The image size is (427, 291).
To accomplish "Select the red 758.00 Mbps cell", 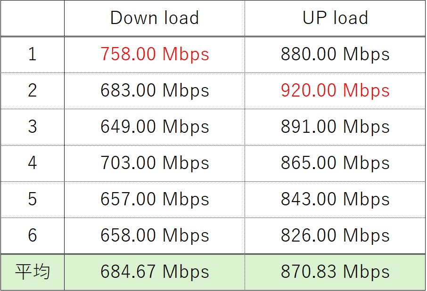I will [155, 55].
